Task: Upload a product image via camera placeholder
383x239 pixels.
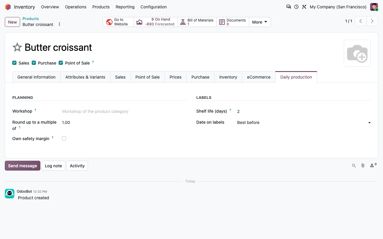Action: (357, 53)
